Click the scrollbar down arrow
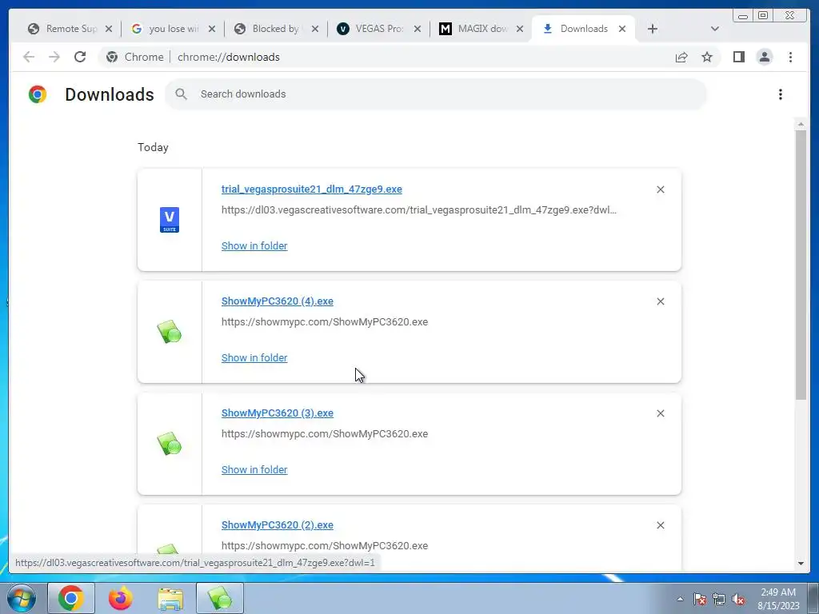Image resolution: width=819 pixels, height=614 pixels. coord(801,564)
